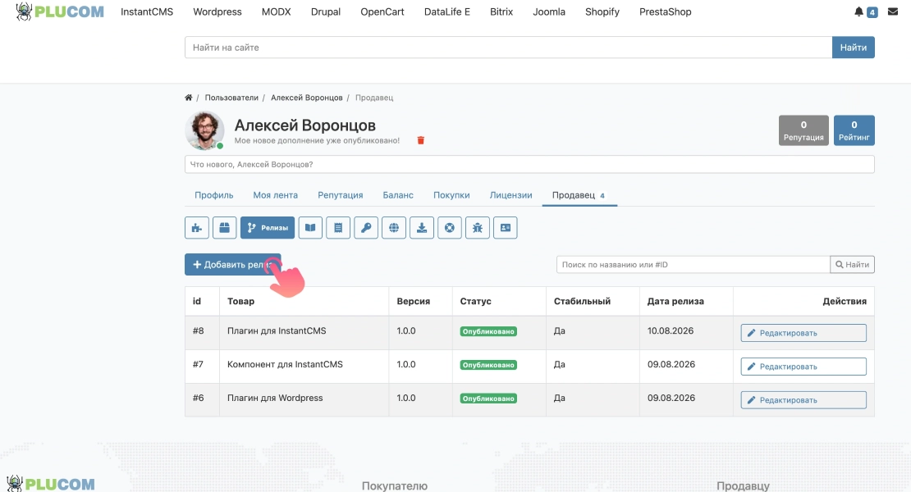Open the book documentation icon button
Viewport: 911px width, 492px height.
pyautogui.click(x=310, y=228)
